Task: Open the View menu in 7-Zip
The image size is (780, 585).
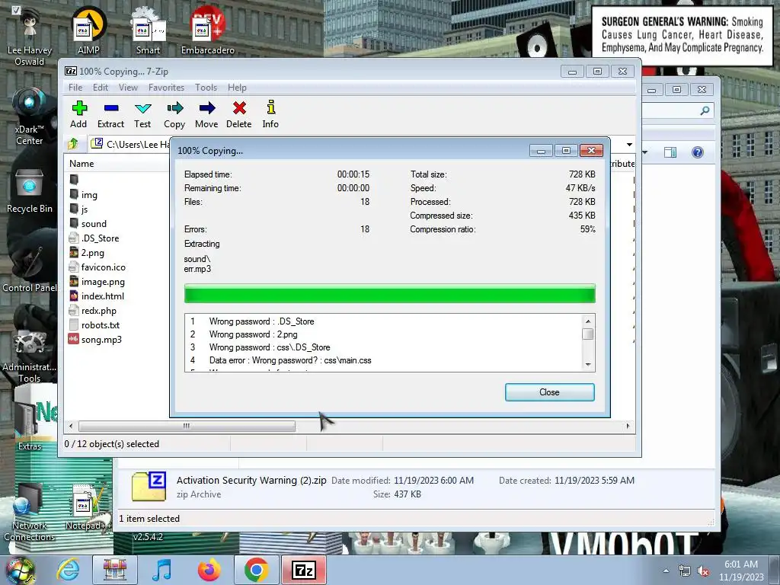Action: (128, 88)
